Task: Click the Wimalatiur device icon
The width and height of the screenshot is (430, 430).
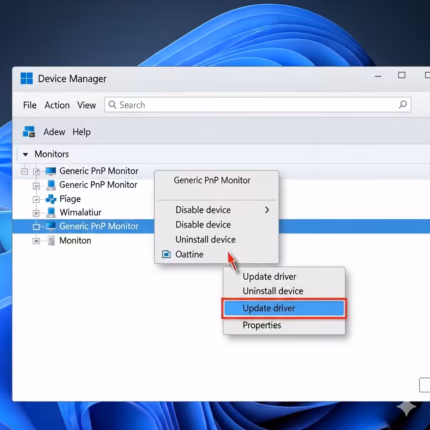Action: pyautogui.click(x=51, y=212)
